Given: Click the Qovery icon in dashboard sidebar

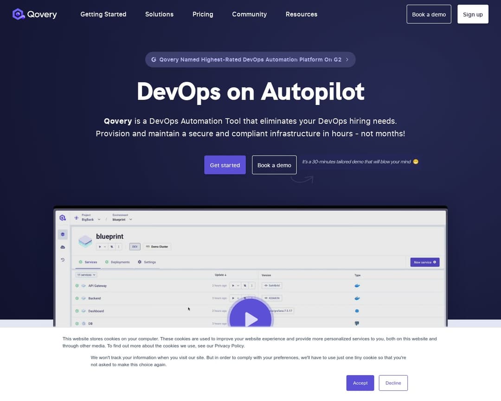Looking at the screenshot, I should [63, 218].
